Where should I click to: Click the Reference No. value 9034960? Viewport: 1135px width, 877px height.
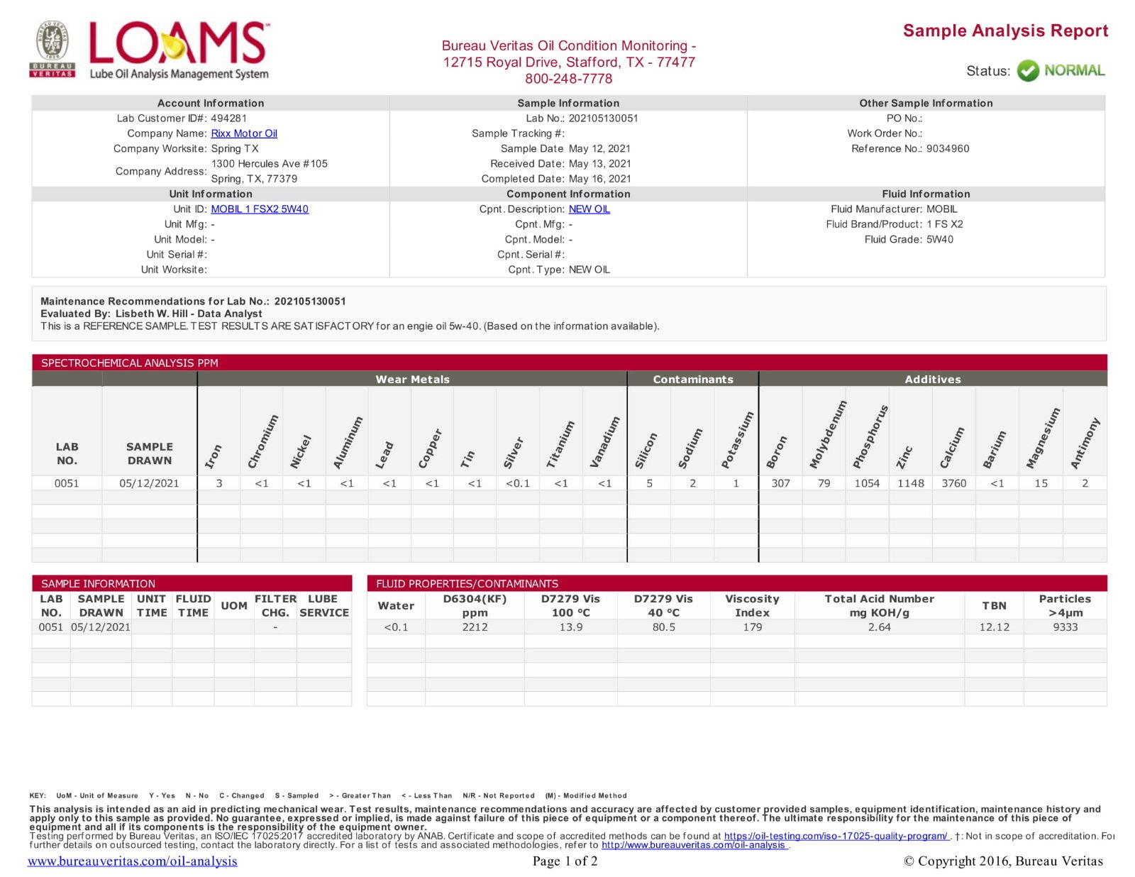pos(948,149)
